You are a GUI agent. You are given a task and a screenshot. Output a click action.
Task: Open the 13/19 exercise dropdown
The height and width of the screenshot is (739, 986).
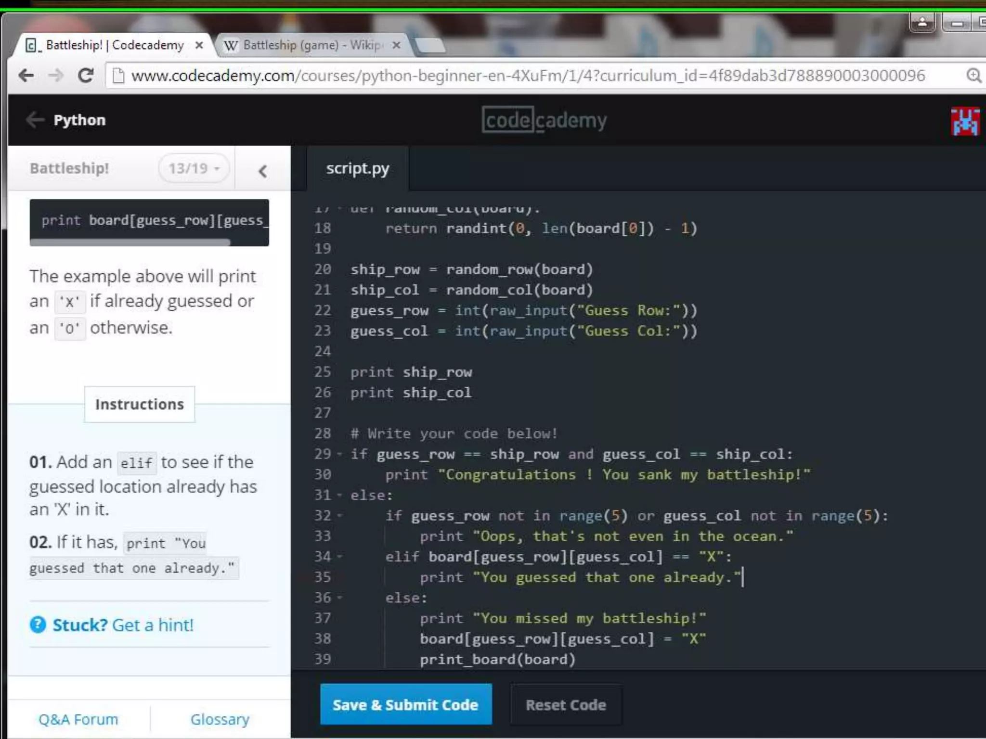[x=194, y=168]
